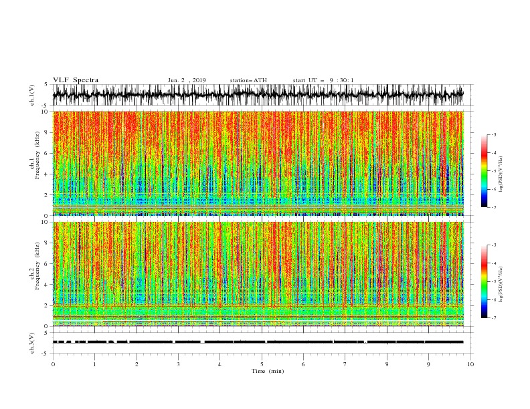This screenshot has height=409, width=530.
Task: Click the "-7" tick on ch.2 colorbar
Action: click(494, 318)
